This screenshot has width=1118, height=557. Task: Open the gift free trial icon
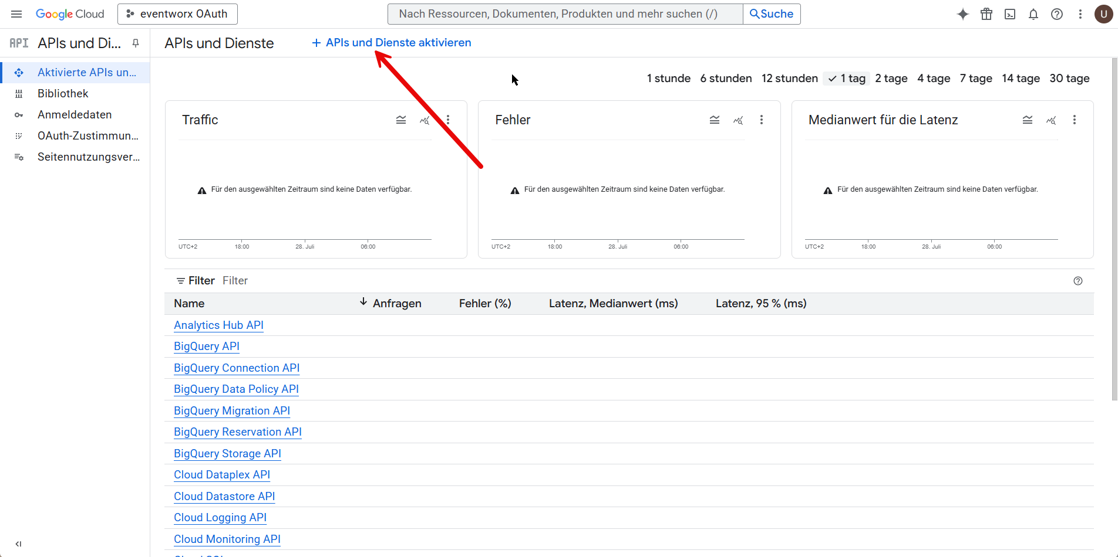[986, 14]
